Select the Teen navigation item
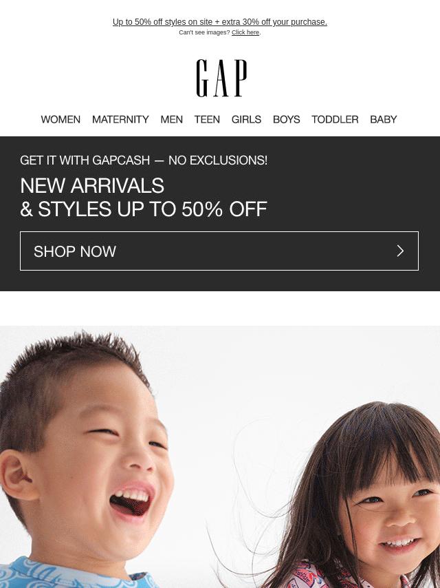 pos(207,119)
